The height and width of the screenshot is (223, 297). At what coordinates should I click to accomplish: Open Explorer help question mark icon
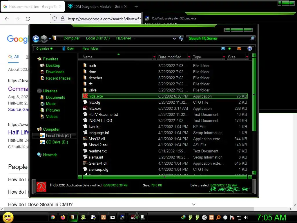[250, 48]
